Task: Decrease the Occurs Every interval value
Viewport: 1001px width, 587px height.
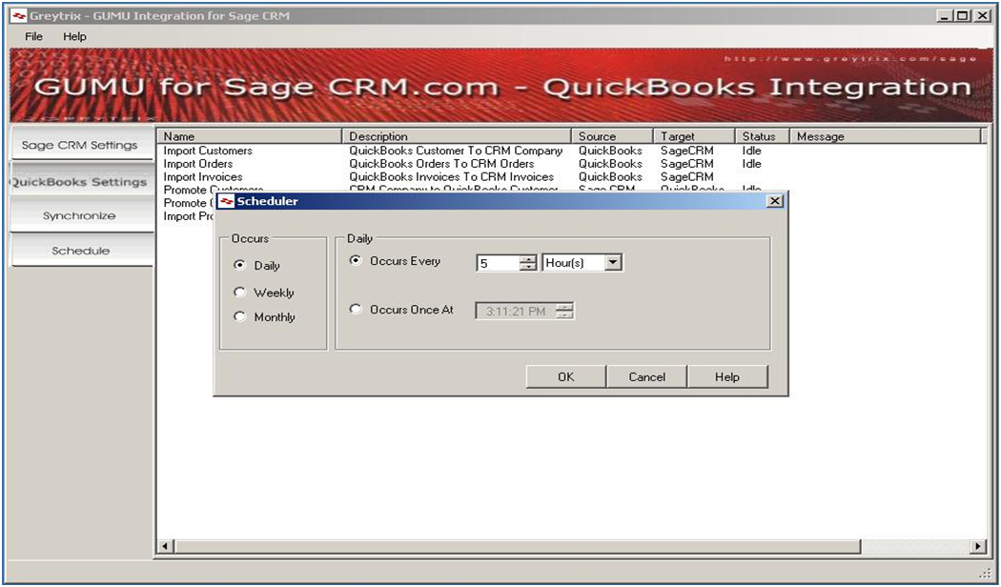Action: coord(528,267)
